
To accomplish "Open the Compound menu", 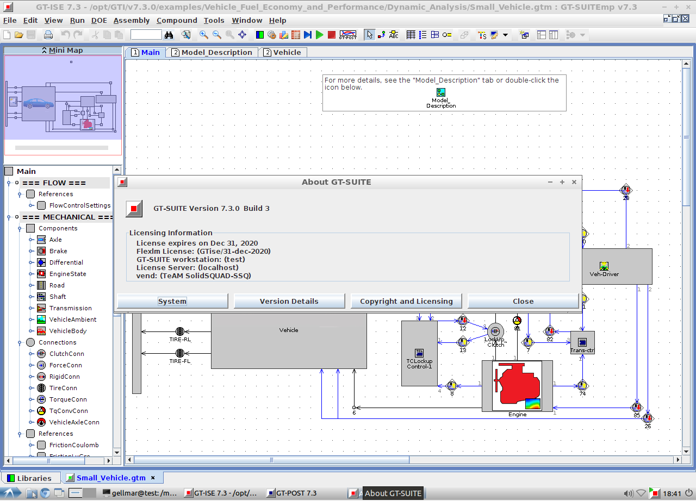I will point(177,20).
